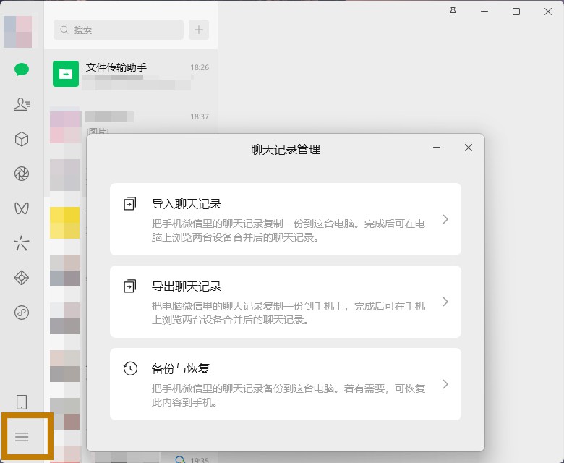Viewport: 564px width, 463px height.
Task: Open the Channels butterfly icon in the sidebar
Action: 22,208
